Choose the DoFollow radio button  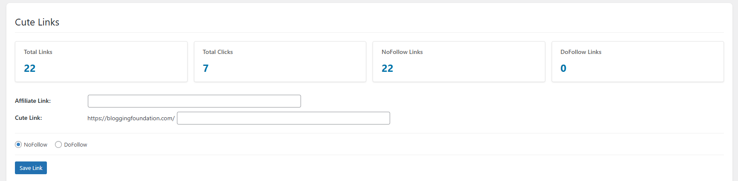point(58,144)
